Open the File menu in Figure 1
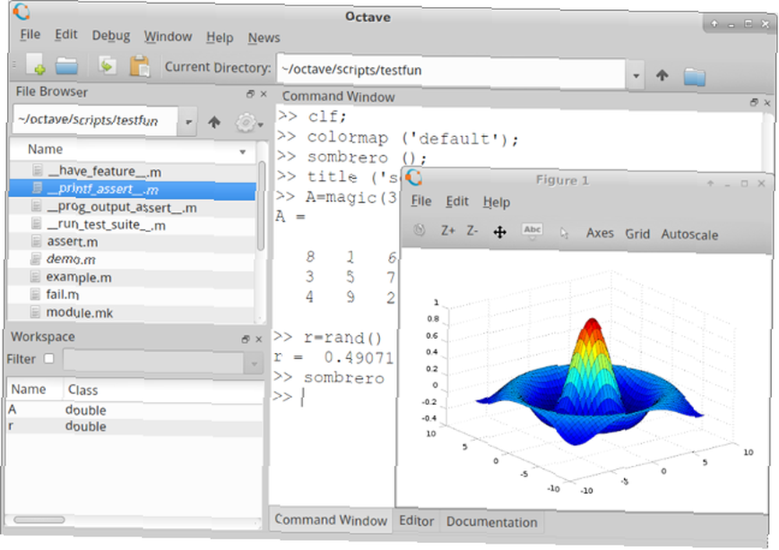The image size is (779, 550). tap(421, 201)
